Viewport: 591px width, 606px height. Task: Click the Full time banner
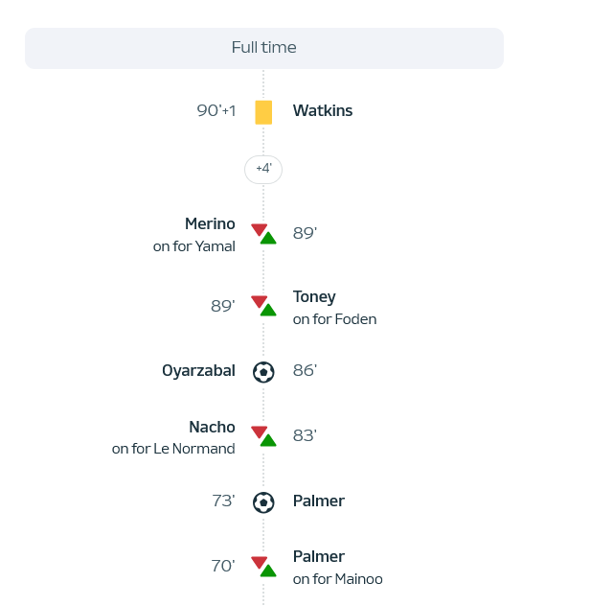[x=264, y=48]
